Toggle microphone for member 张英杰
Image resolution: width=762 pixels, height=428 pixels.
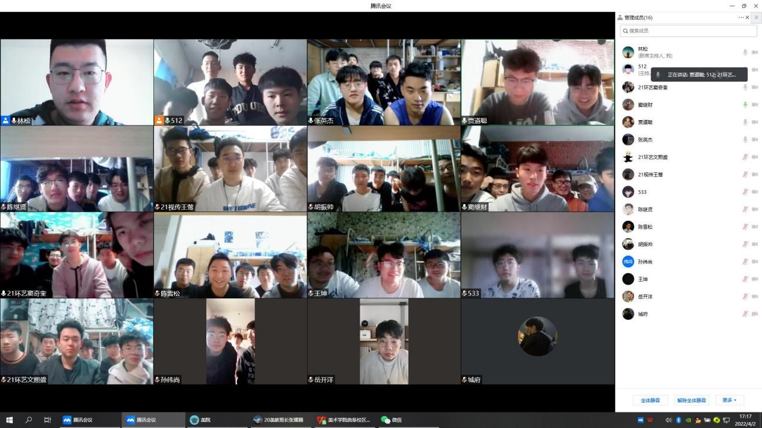tap(745, 140)
